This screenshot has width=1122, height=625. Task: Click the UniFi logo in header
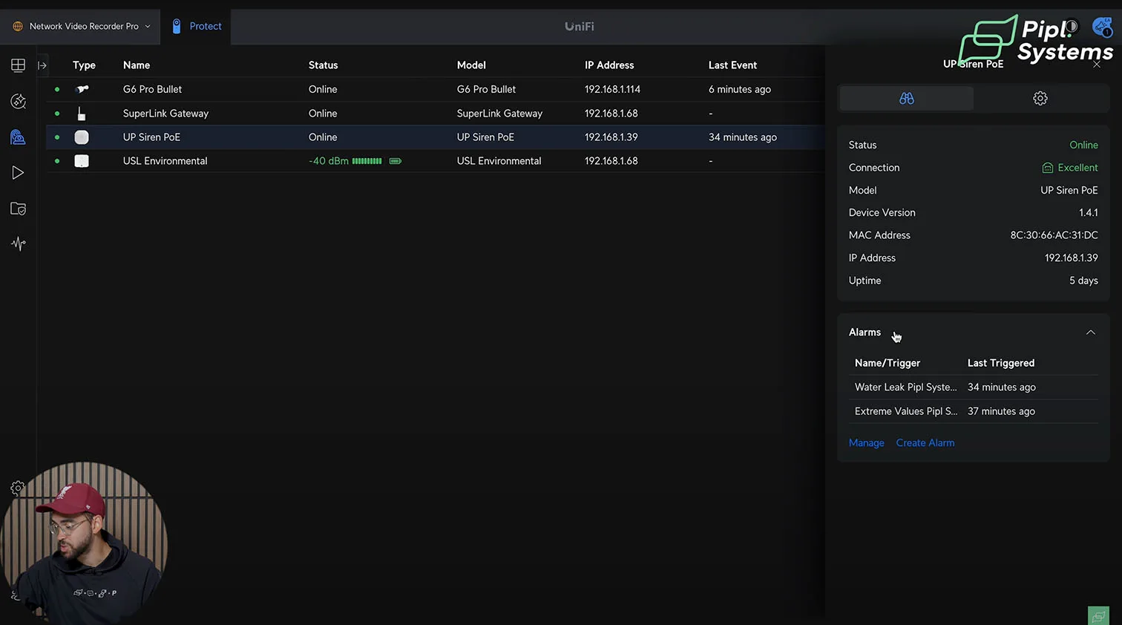[x=579, y=27]
